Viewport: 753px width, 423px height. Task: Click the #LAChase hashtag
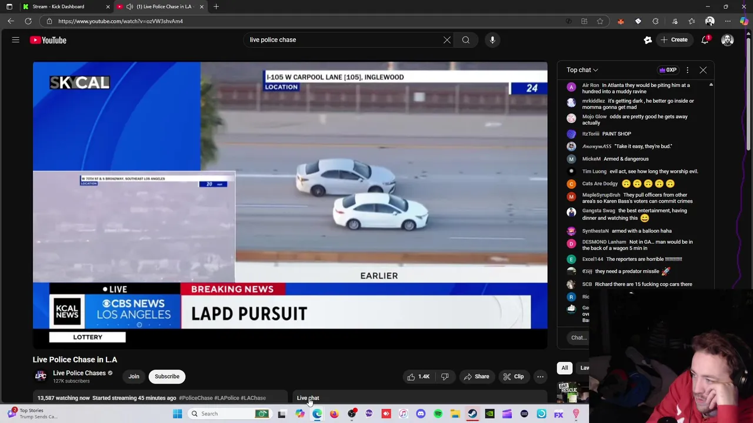click(253, 398)
